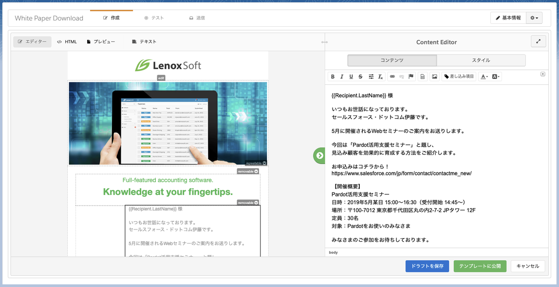
Task: Toggle bold formatting in Content Editor
Action: pyautogui.click(x=333, y=77)
